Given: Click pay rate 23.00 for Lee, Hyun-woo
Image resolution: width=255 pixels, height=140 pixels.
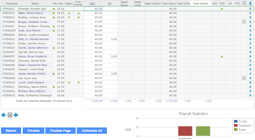Looking at the screenshot, I should click(x=61, y=78).
